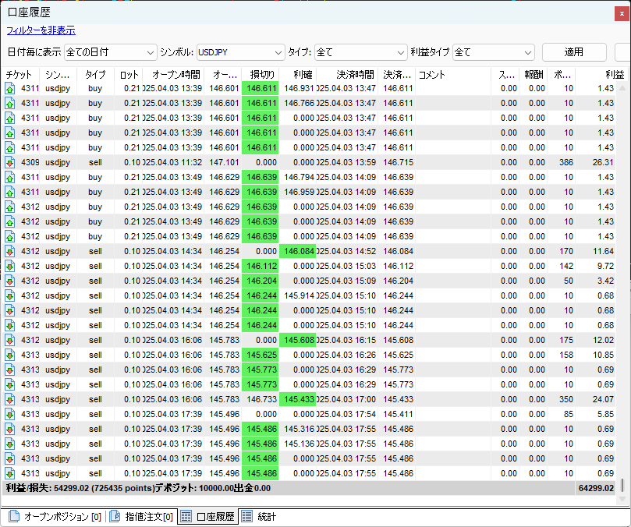Viewport: 631px width, 527px height.
Task: Click the close time 025.04.03 17:00
Action: (346, 399)
